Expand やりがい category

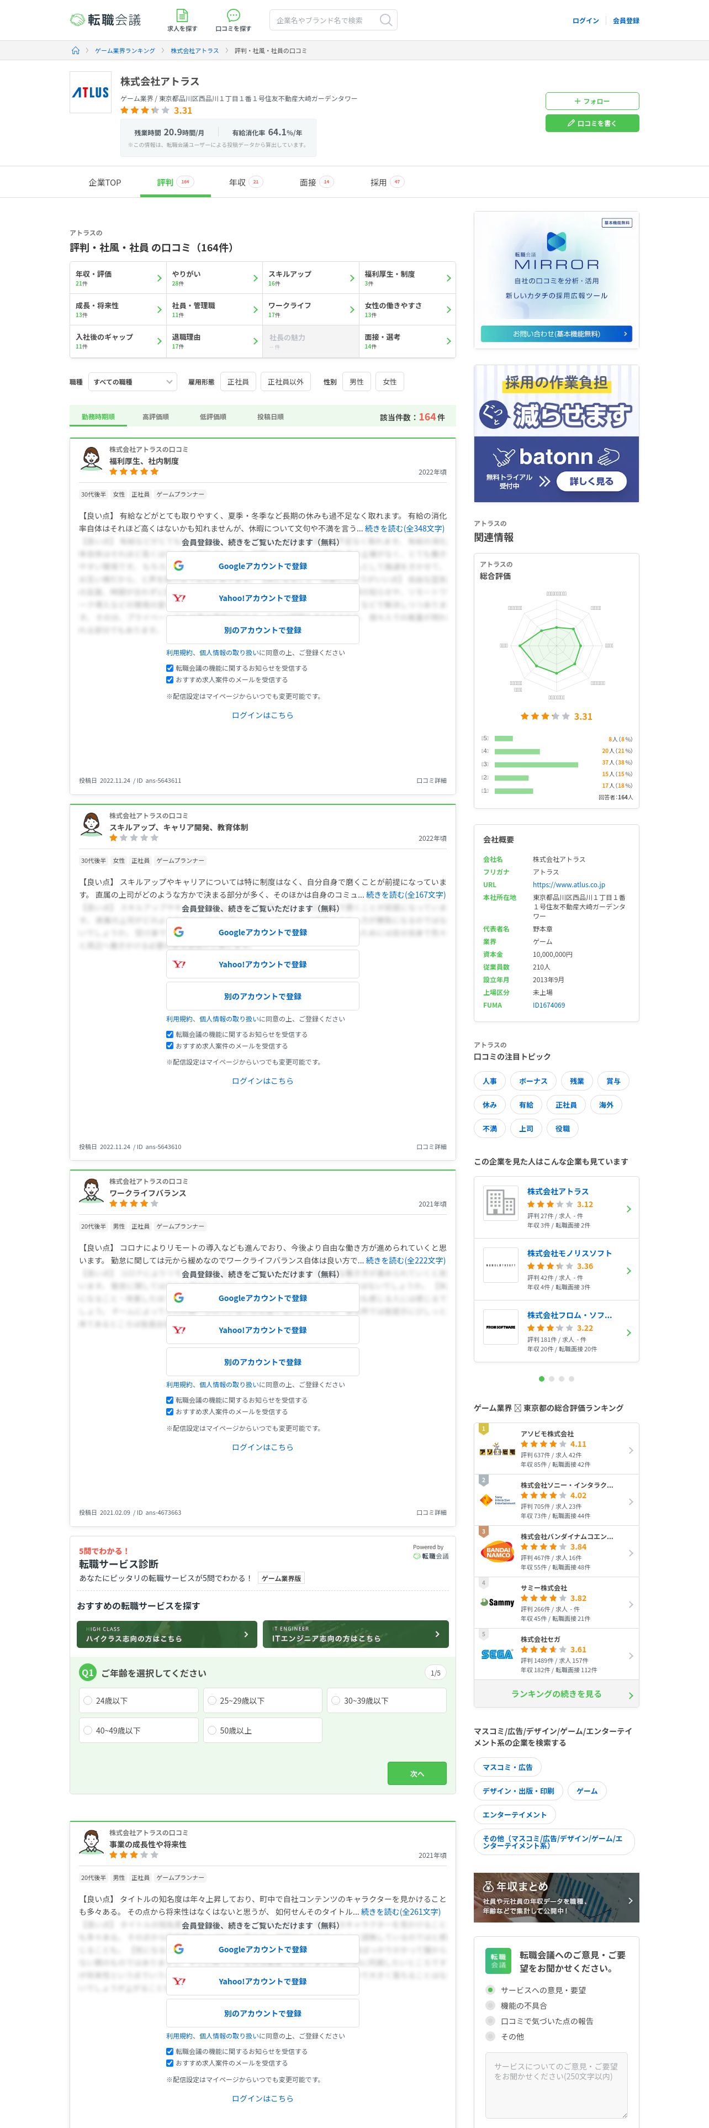[214, 278]
